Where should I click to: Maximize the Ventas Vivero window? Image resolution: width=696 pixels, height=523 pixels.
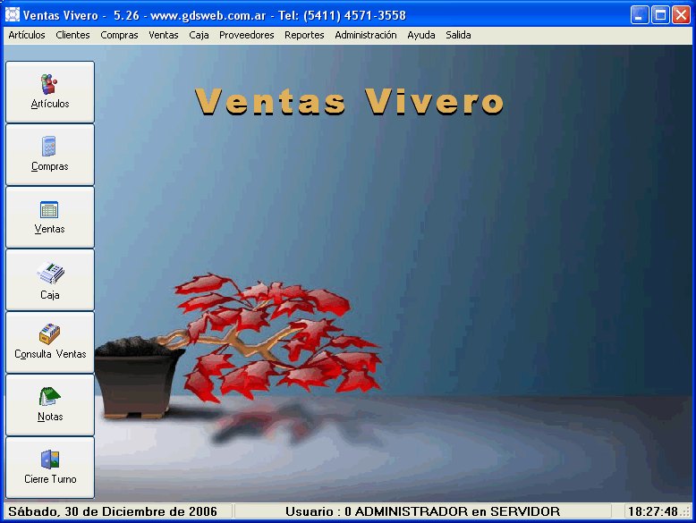[x=660, y=15]
